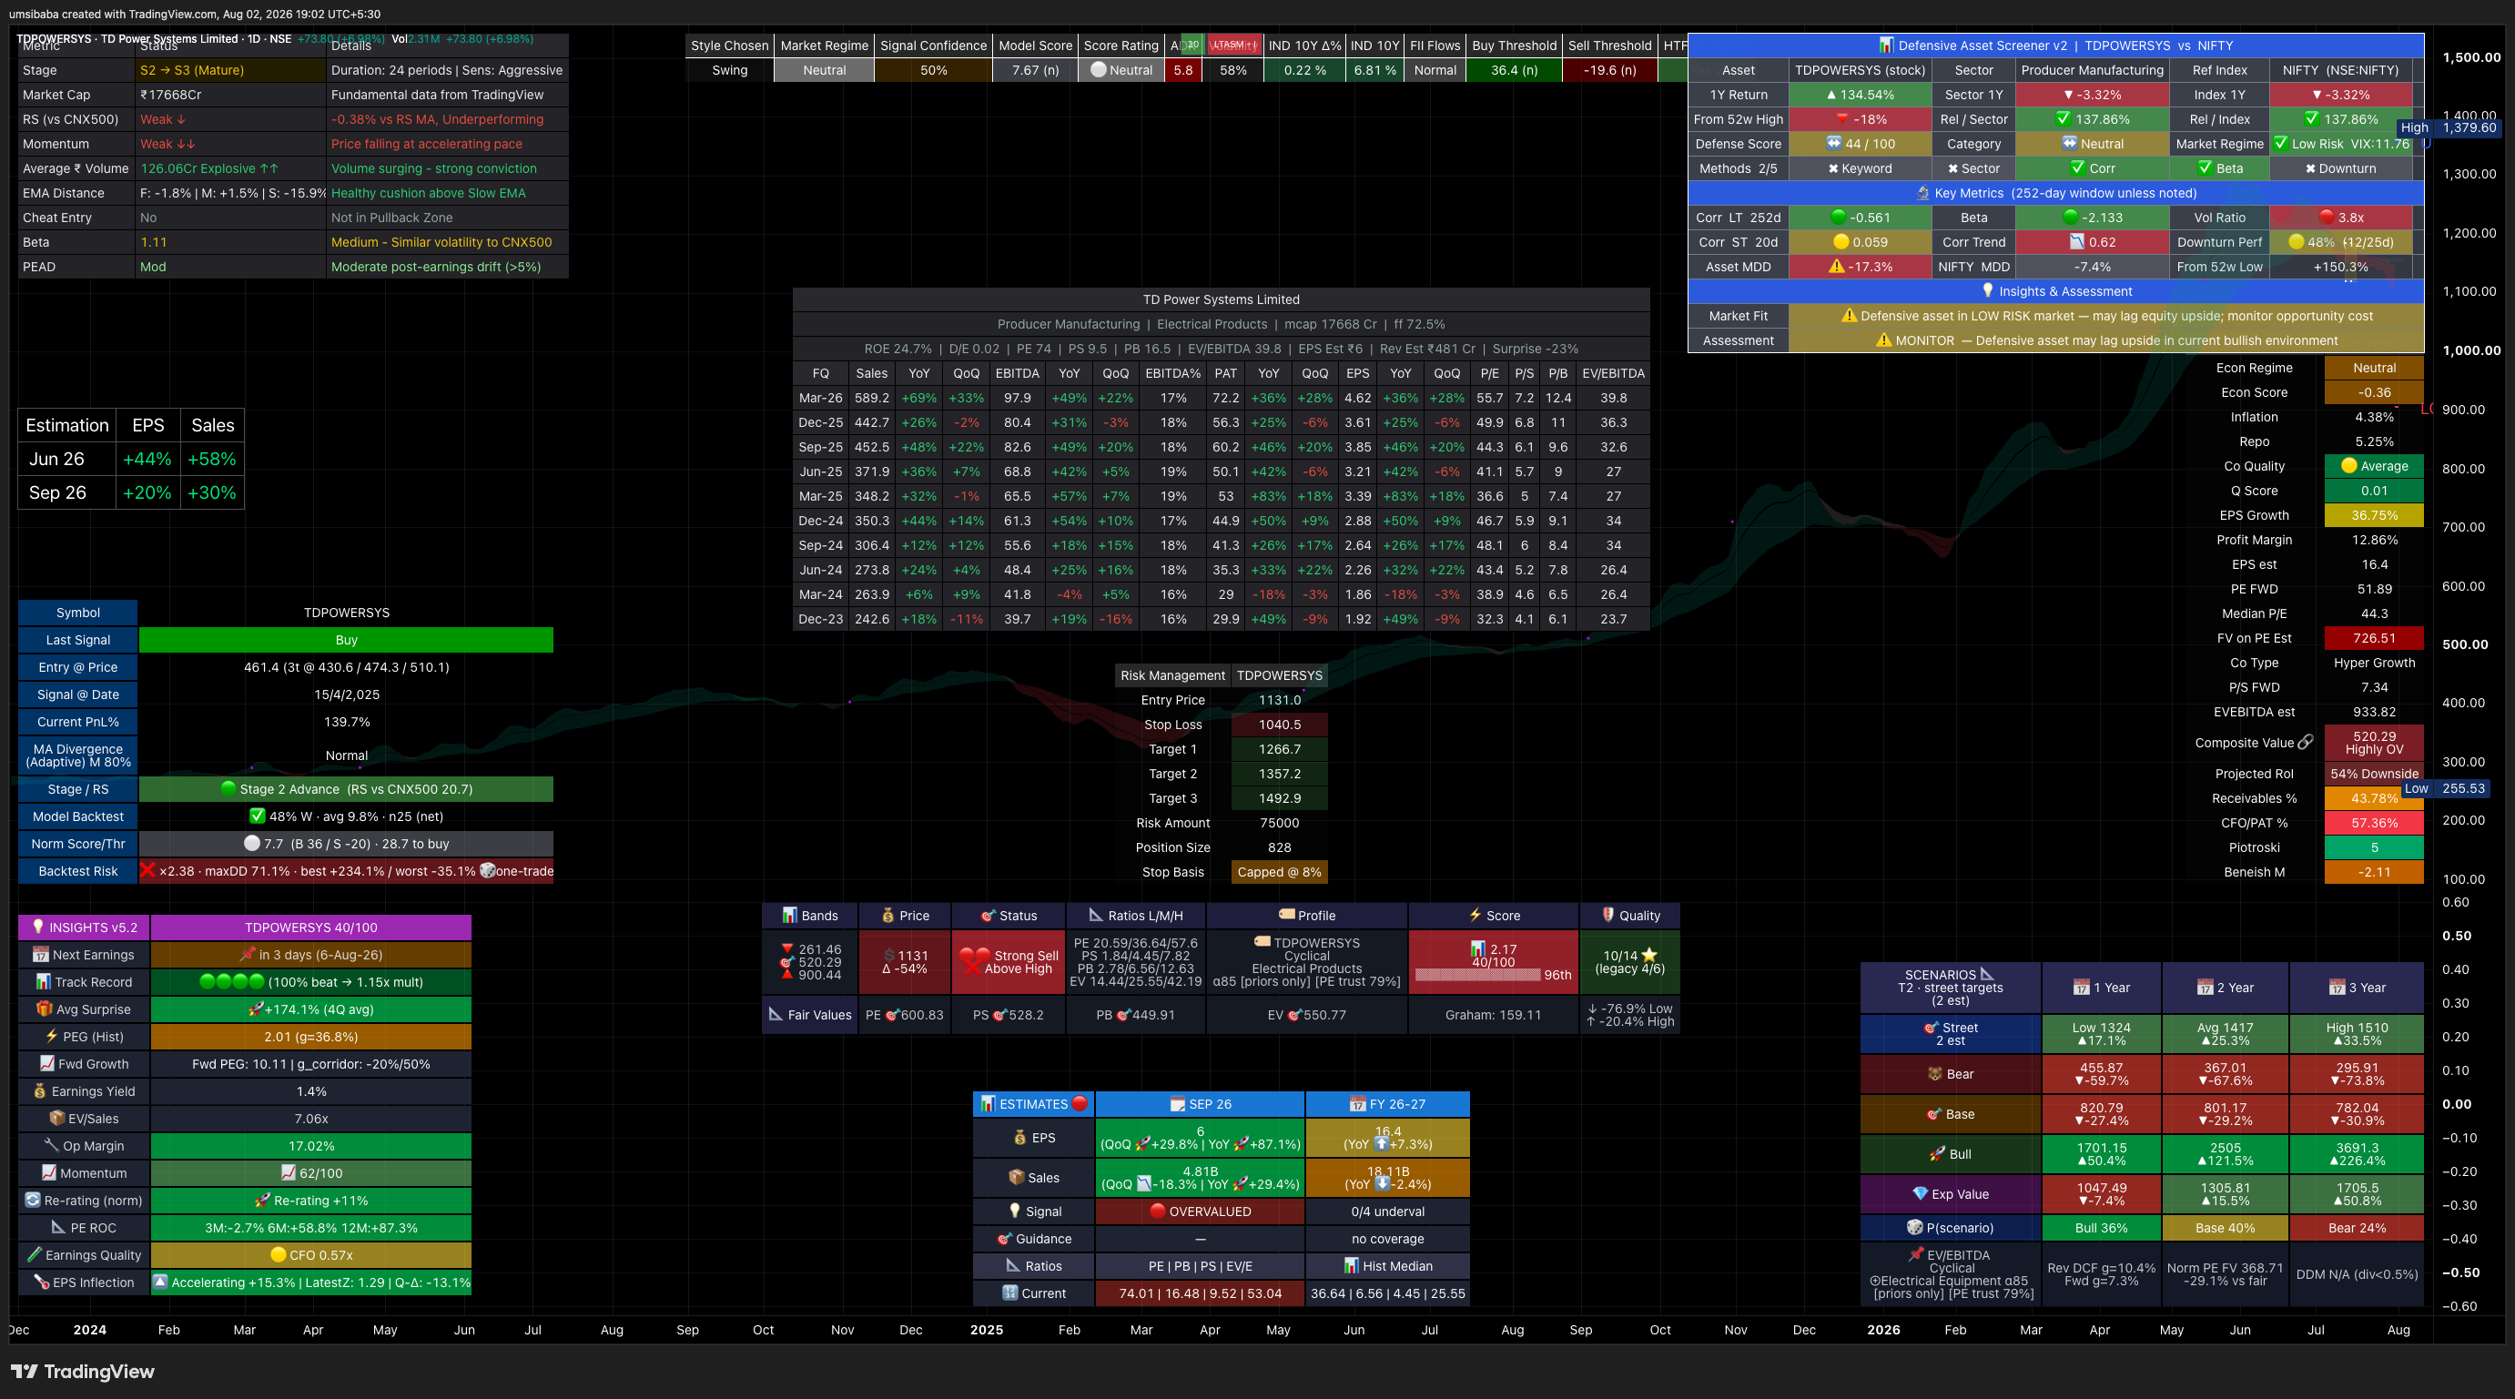The height and width of the screenshot is (1399, 2515).
Task: Click the pencil icon beside Earnings Quality
Action: point(35,1255)
